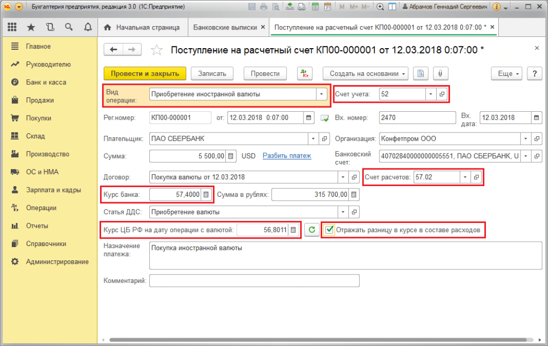Open Администрирование section

(57, 262)
